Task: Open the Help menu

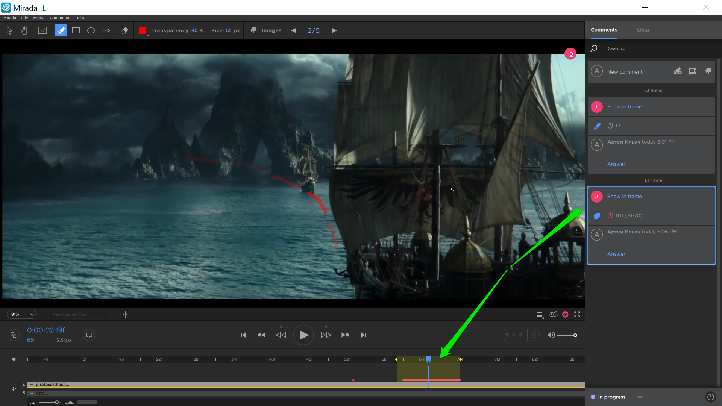Action: pyautogui.click(x=79, y=18)
